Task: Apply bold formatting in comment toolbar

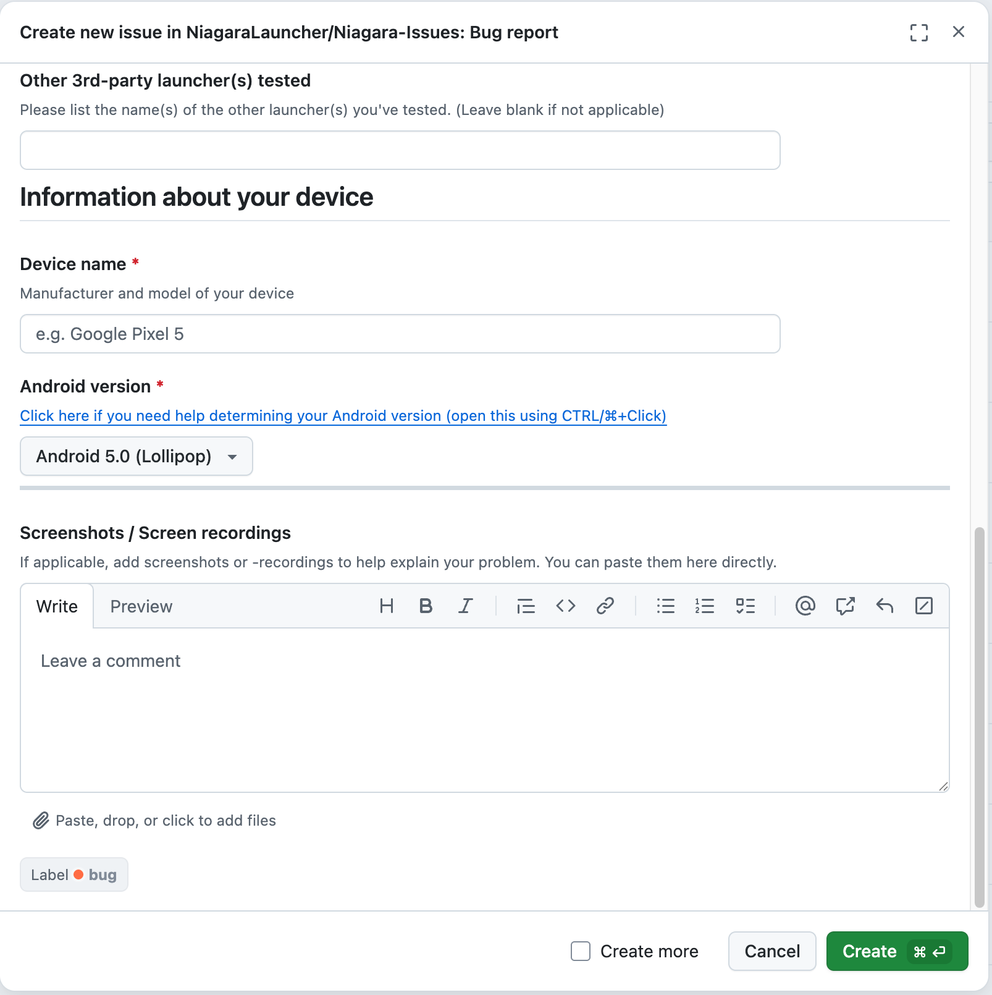Action: pos(426,606)
